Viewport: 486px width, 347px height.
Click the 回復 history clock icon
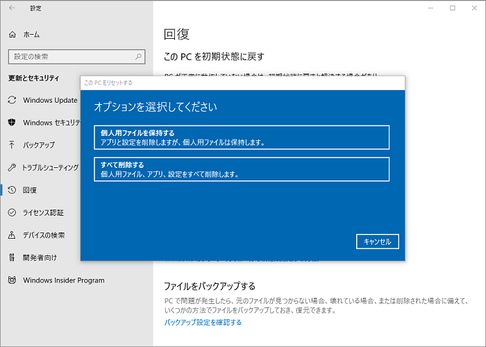pyautogui.click(x=12, y=189)
